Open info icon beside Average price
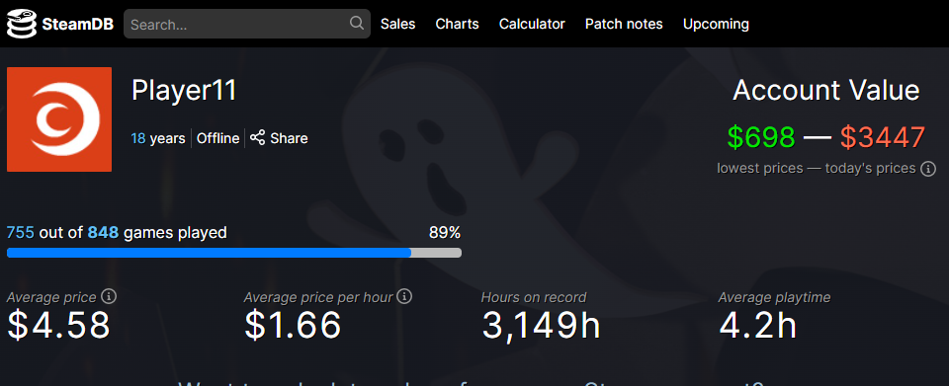This screenshot has width=949, height=386. point(109,296)
